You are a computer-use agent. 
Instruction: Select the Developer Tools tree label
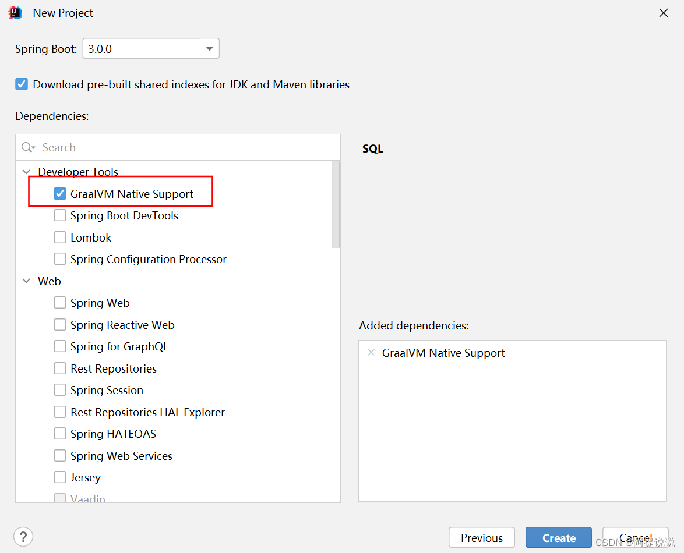(x=78, y=172)
